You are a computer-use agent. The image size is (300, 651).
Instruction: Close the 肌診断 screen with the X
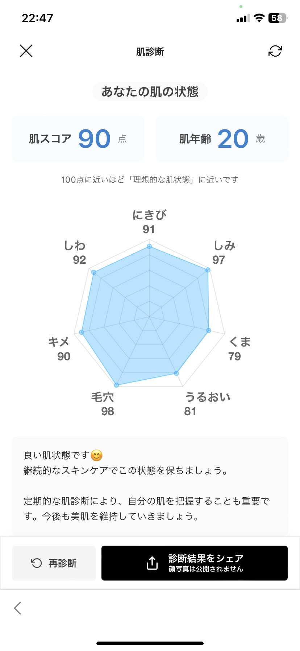pos(26,51)
